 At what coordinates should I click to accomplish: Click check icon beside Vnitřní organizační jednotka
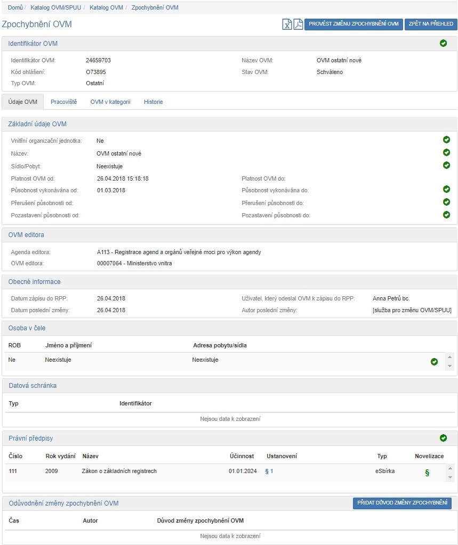446,140
